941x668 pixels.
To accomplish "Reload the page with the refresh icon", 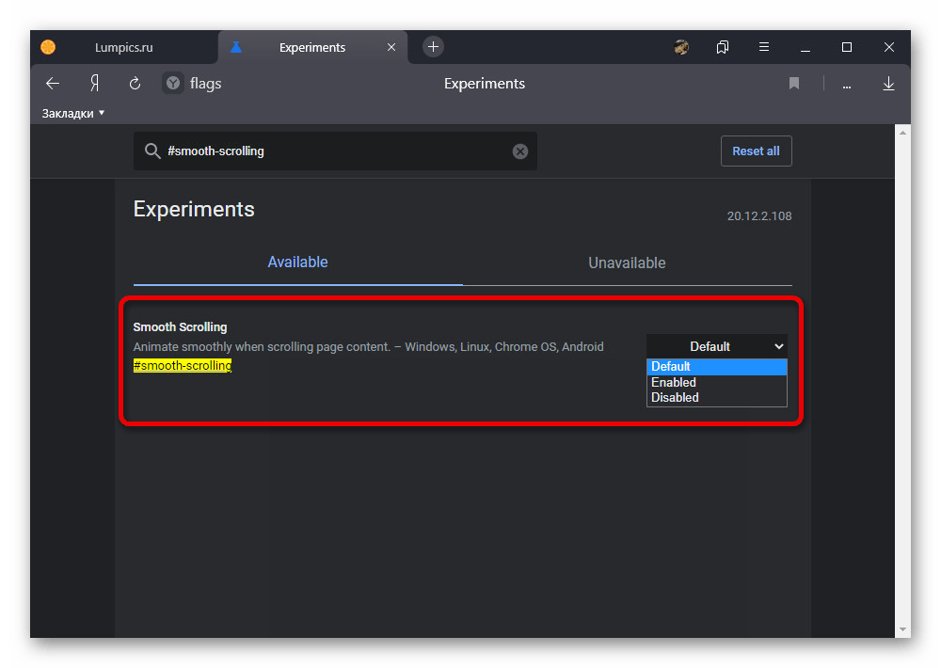I will (135, 84).
